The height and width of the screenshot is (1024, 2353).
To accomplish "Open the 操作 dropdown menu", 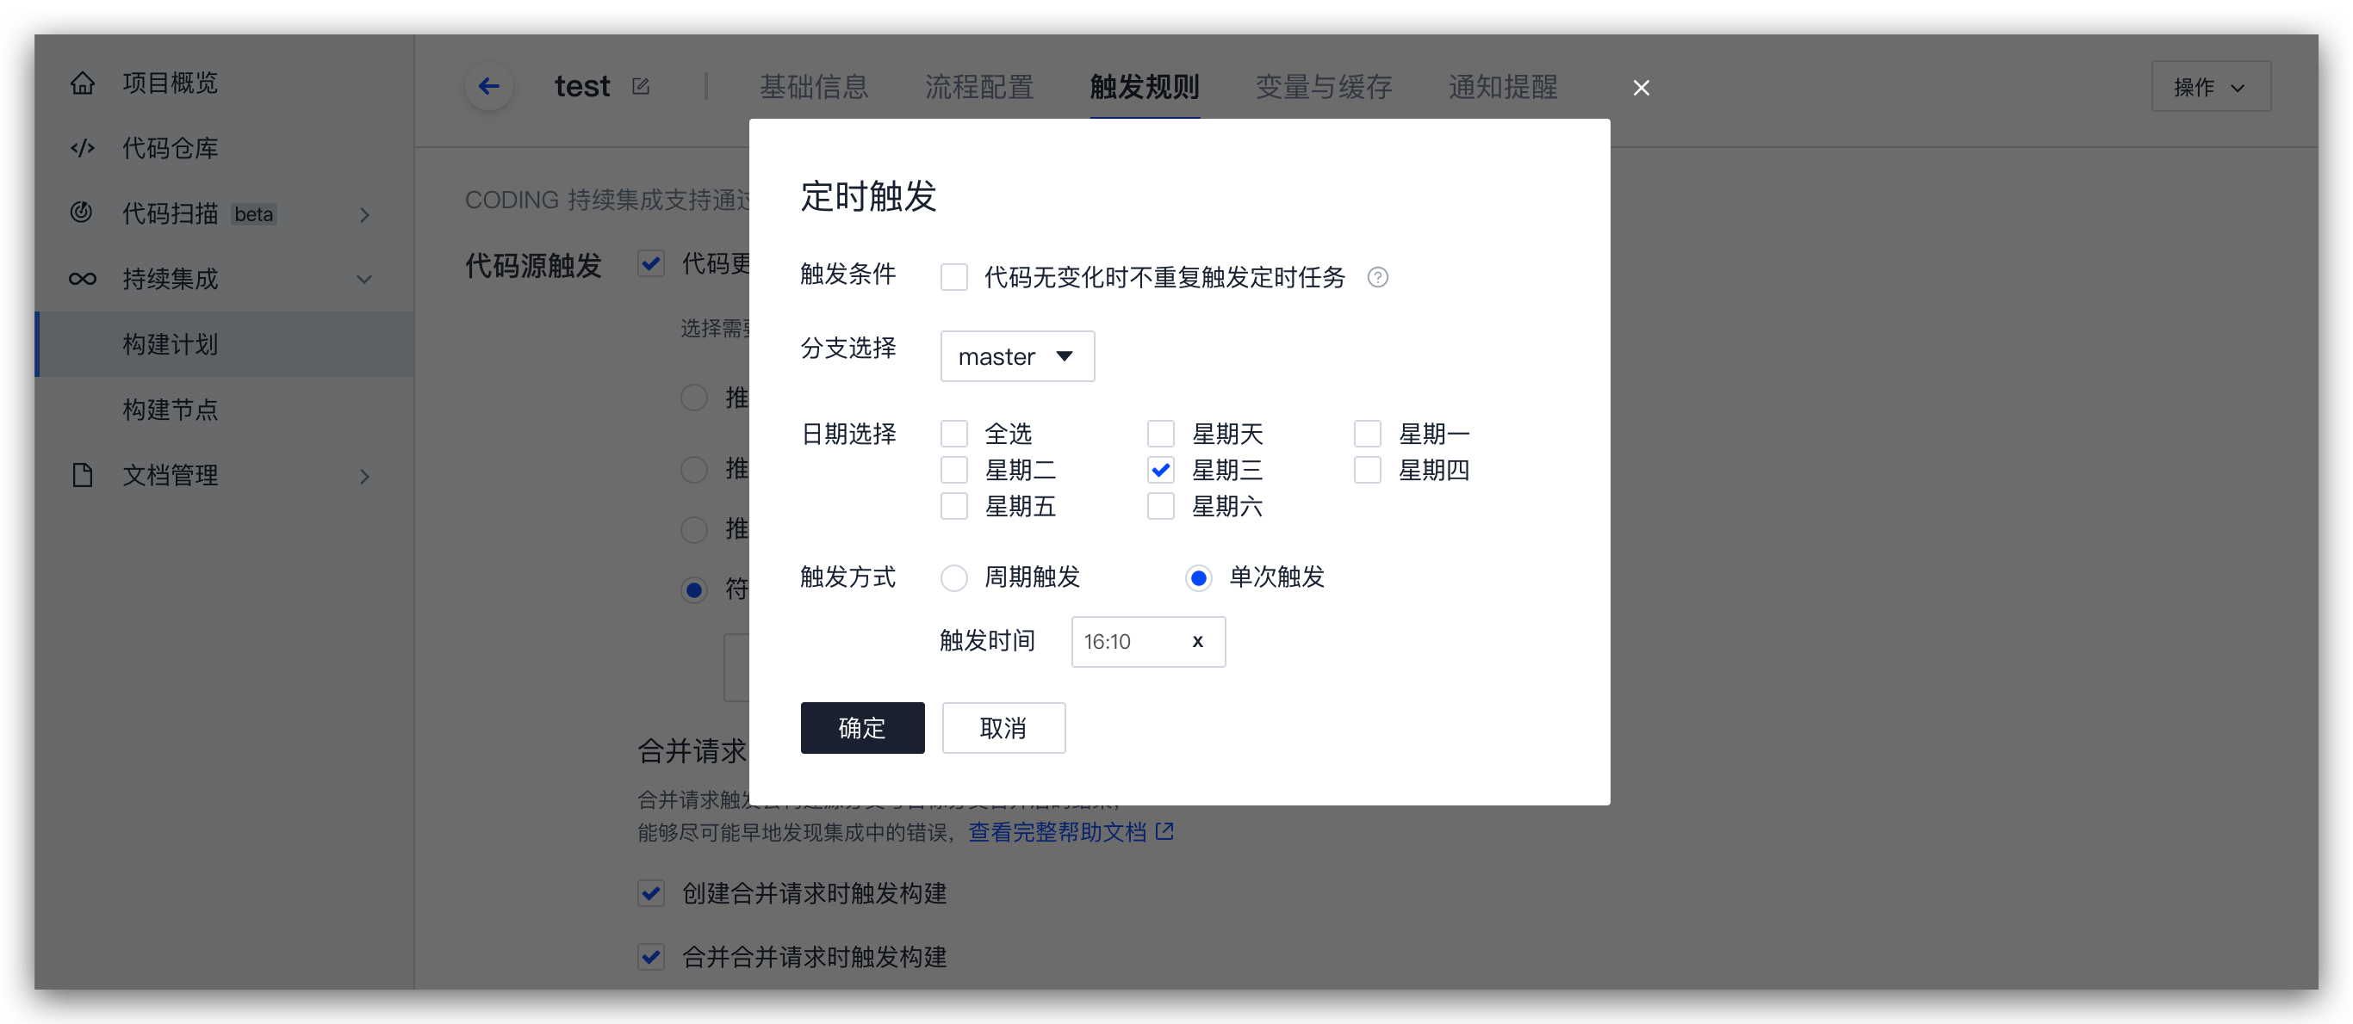I will [x=2211, y=87].
